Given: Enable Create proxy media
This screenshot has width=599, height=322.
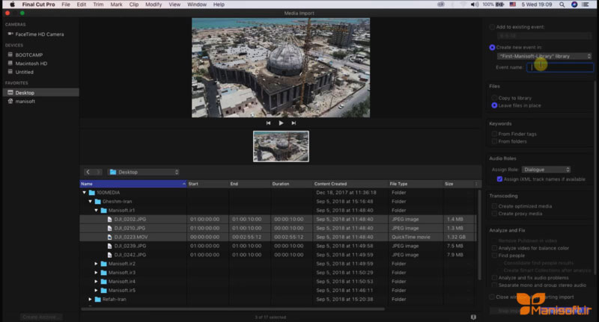Looking at the screenshot, I should pos(494,214).
